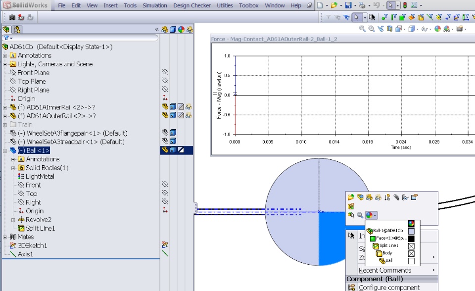Open the Options checklist icon

(x=414, y=5)
